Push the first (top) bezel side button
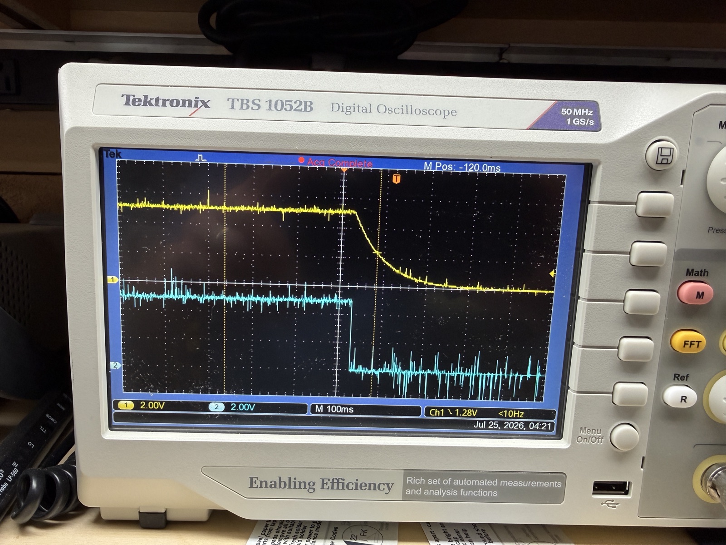The height and width of the screenshot is (545, 726). pos(655,204)
